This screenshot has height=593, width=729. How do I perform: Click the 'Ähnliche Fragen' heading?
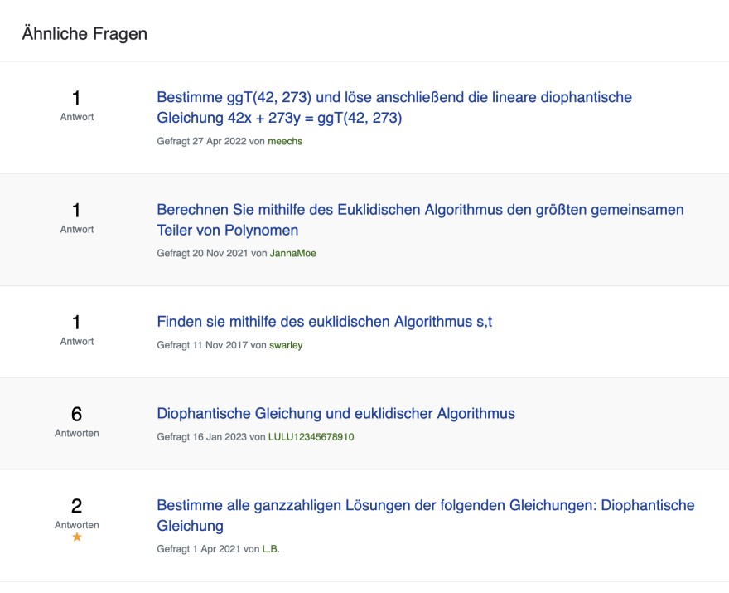[84, 34]
